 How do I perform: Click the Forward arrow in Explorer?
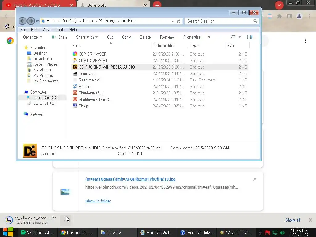point(31,21)
